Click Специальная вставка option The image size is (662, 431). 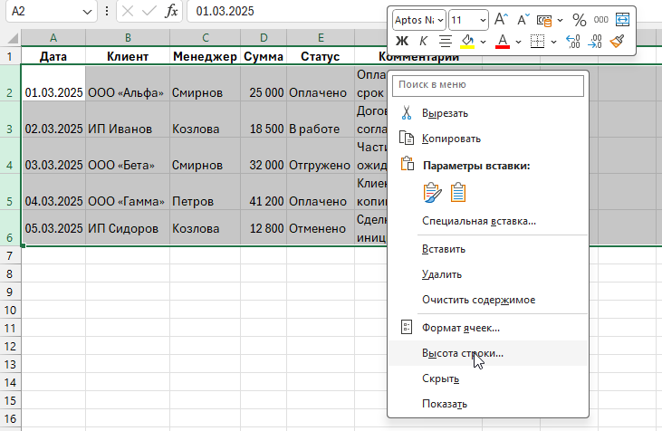click(x=478, y=220)
